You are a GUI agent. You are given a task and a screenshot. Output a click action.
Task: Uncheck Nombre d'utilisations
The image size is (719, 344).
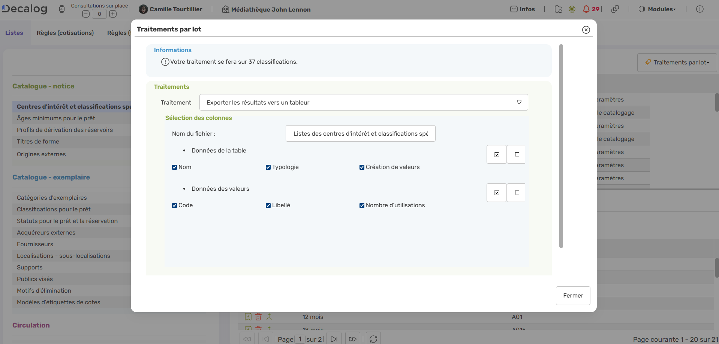(362, 205)
